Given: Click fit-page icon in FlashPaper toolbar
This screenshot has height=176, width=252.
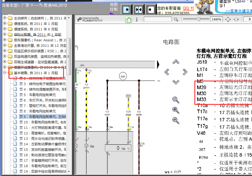Looking at the screenshot, I should click(x=228, y=19).
